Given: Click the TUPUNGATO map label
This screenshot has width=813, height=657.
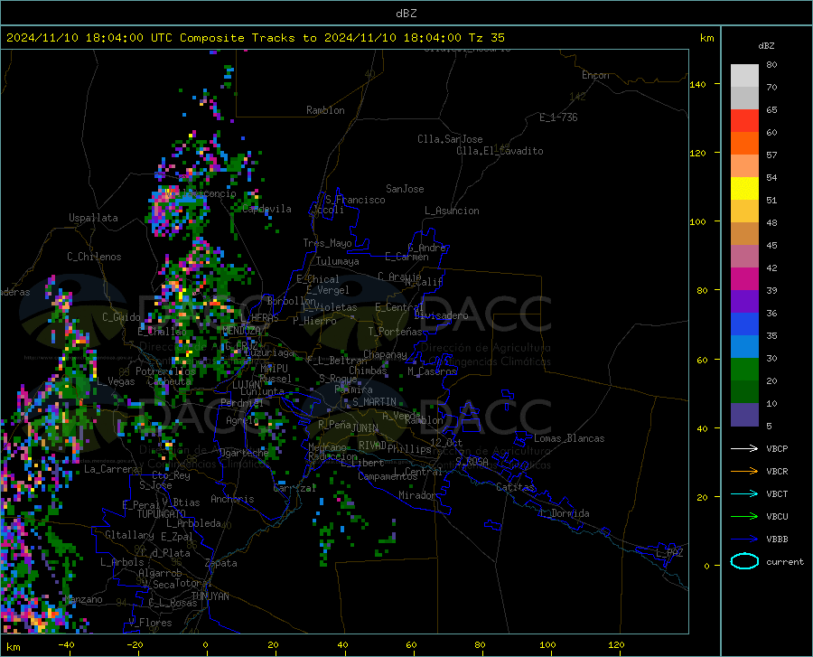Looking at the screenshot, I should pos(162,514).
